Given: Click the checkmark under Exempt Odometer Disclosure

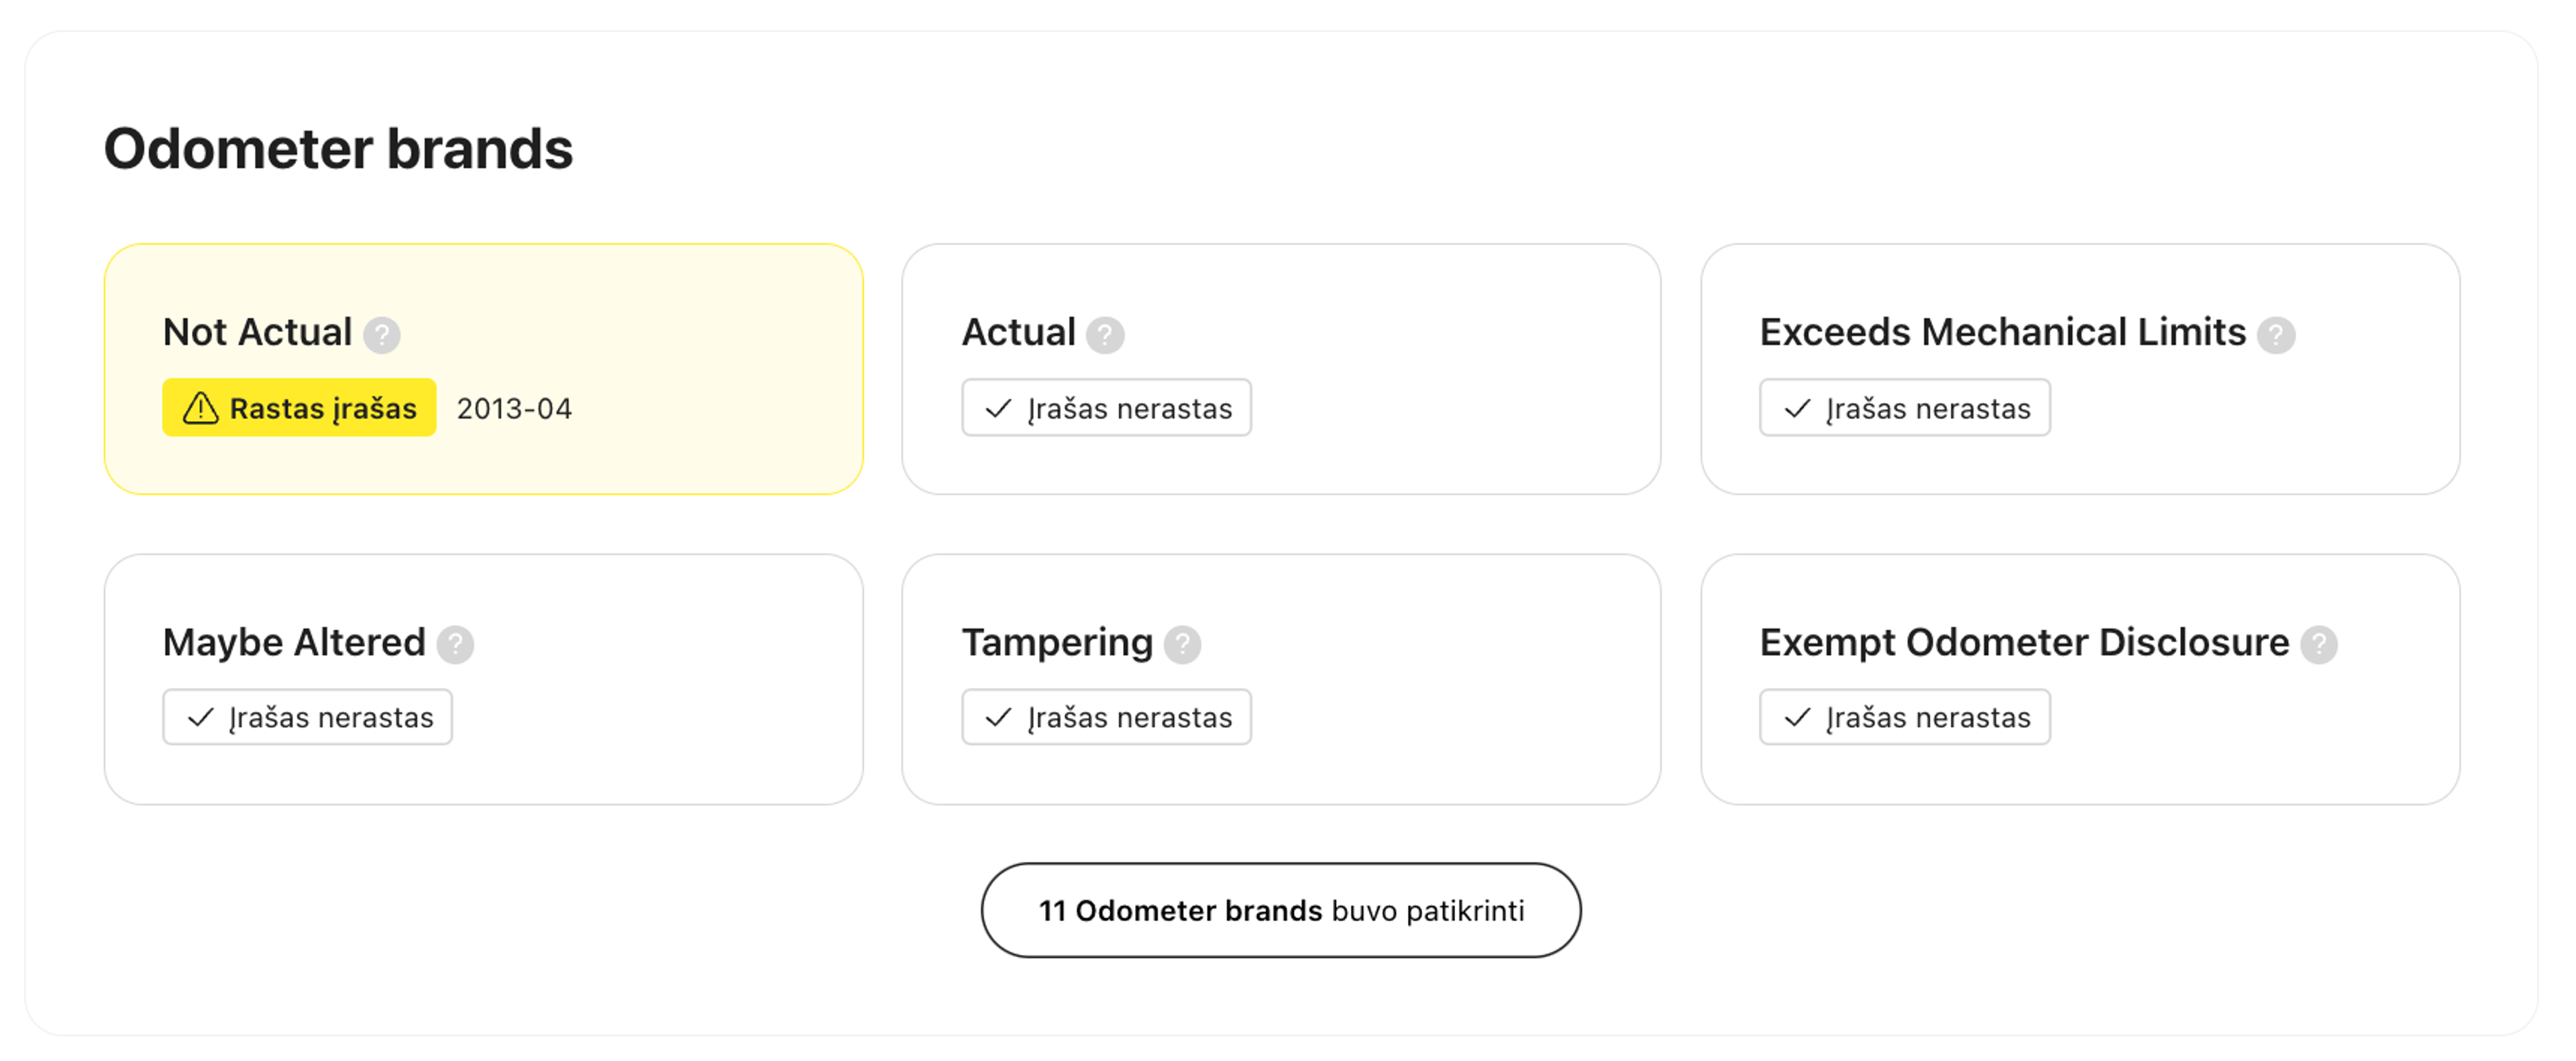Looking at the screenshot, I should point(1797,718).
